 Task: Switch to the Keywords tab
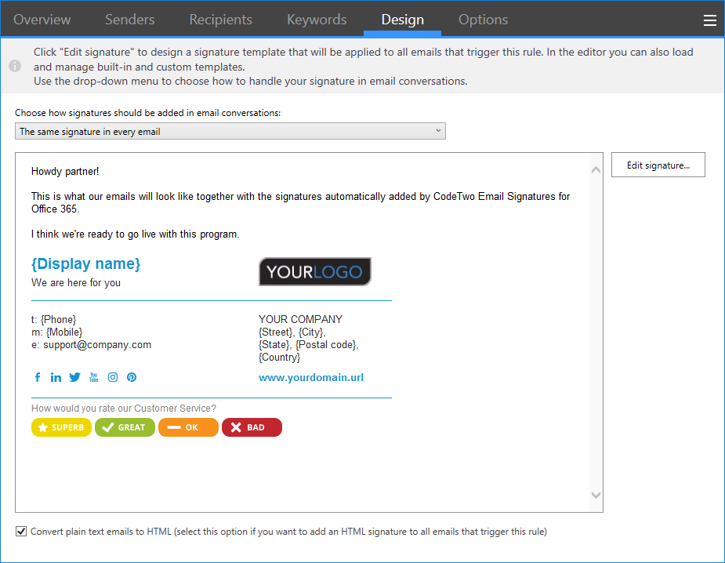tap(316, 20)
